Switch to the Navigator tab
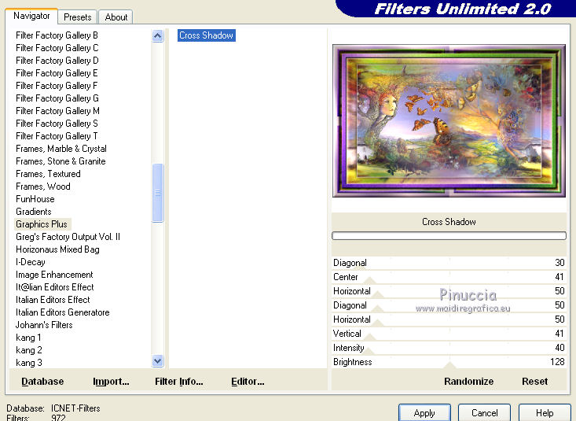 click(31, 17)
